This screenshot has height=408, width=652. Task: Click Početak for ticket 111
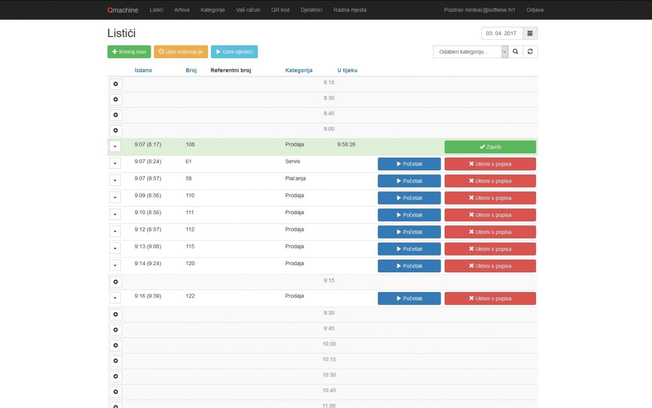(409, 215)
